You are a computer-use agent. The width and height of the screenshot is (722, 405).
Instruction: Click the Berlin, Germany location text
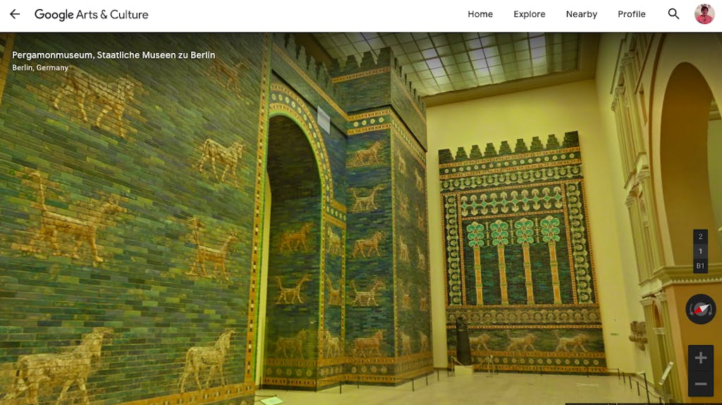pos(40,68)
